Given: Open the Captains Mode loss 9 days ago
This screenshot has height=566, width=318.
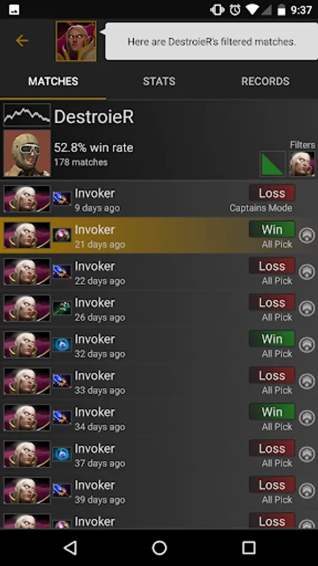Looking at the screenshot, I should point(159,199).
